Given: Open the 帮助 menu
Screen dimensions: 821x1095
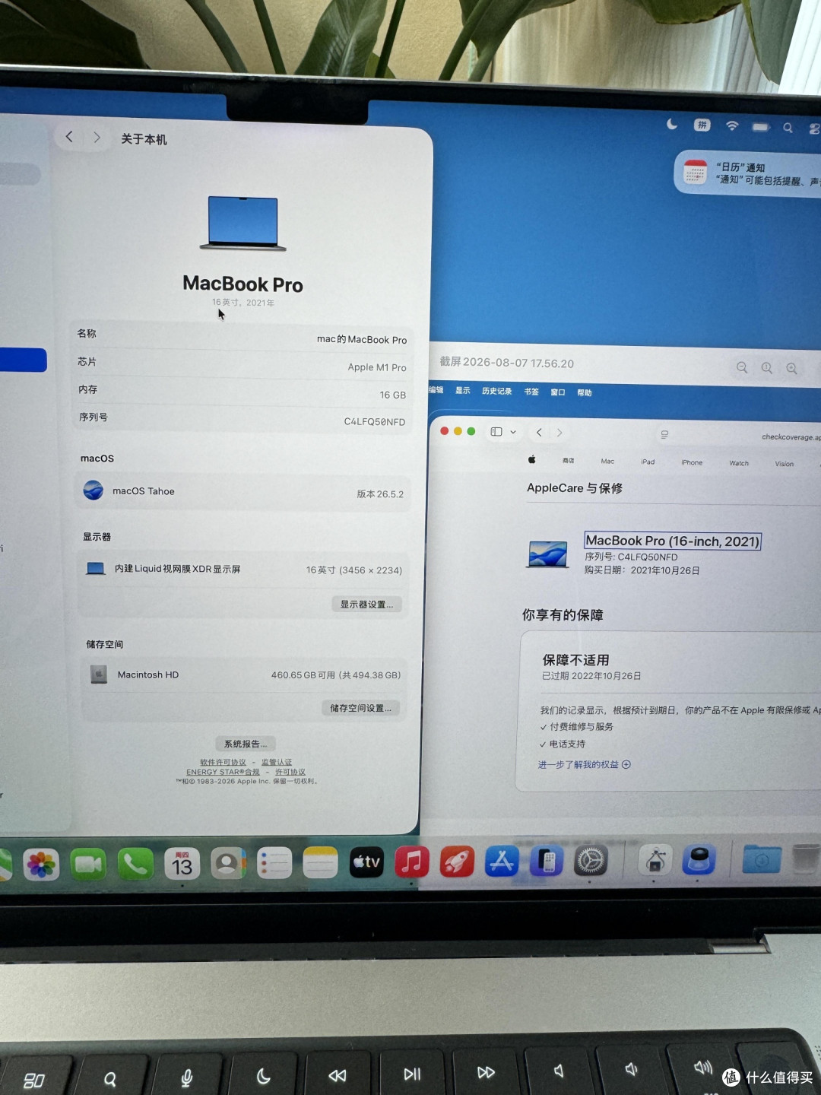Looking at the screenshot, I should (584, 393).
